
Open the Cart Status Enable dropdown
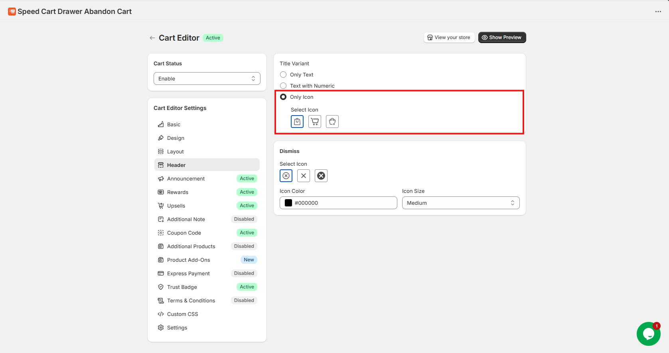207,78
